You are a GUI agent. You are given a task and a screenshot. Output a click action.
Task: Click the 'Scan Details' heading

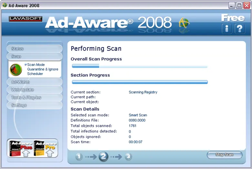click(85, 109)
